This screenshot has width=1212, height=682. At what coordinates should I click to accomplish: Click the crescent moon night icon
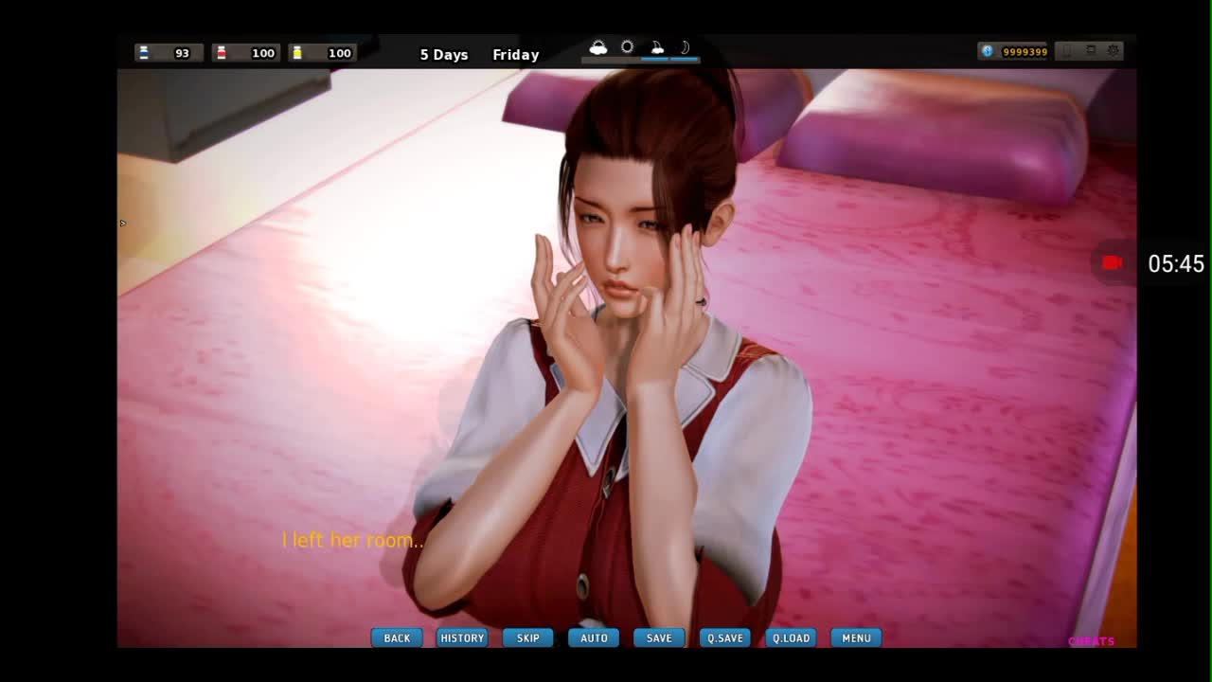click(685, 47)
